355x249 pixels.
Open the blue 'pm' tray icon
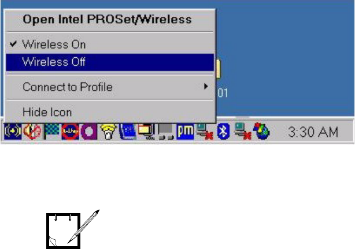click(x=185, y=131)
